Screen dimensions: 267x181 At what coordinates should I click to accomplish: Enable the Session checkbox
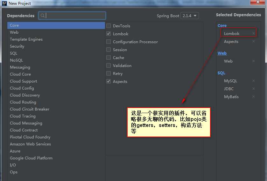(109, 50)
